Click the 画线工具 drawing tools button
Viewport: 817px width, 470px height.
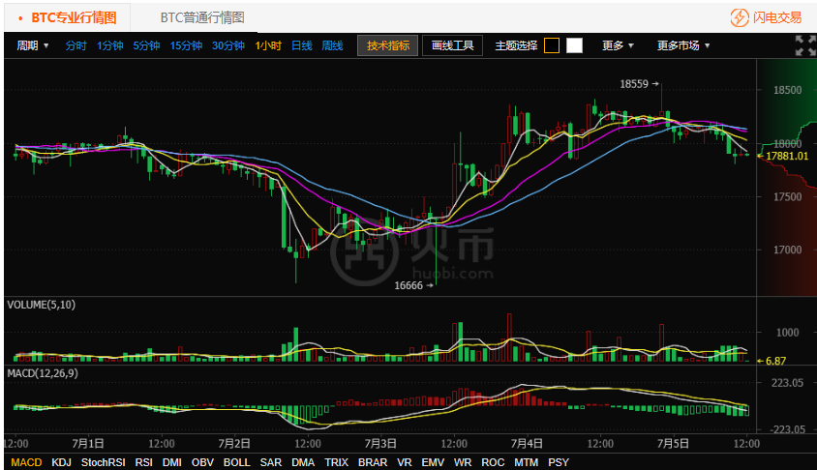pyautogui.click(x=452, y=45)
